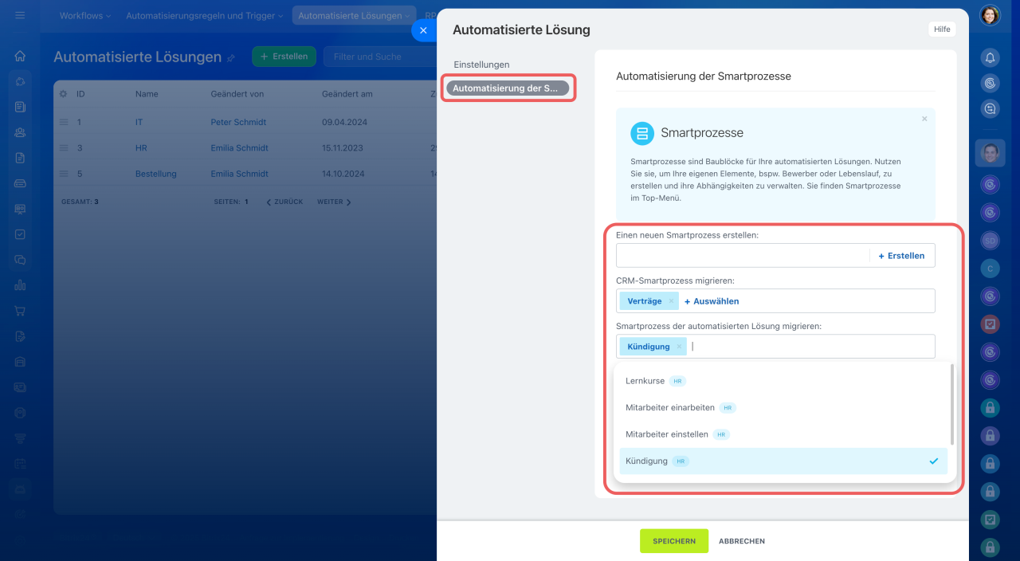
Task: Click + Erstellen for new Smartprozess
Action: point(901,256)
